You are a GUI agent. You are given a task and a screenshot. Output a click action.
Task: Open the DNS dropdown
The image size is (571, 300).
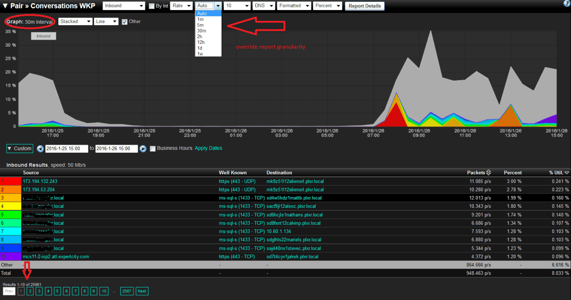264,6
